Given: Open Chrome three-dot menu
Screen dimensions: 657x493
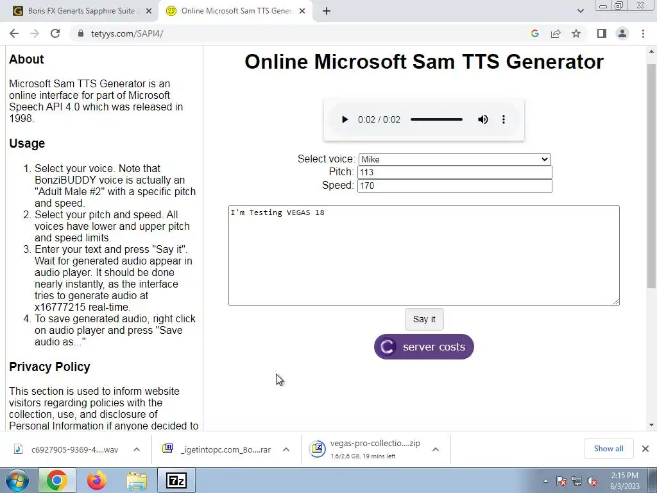Looking at the screenshot, I should 643,33.
